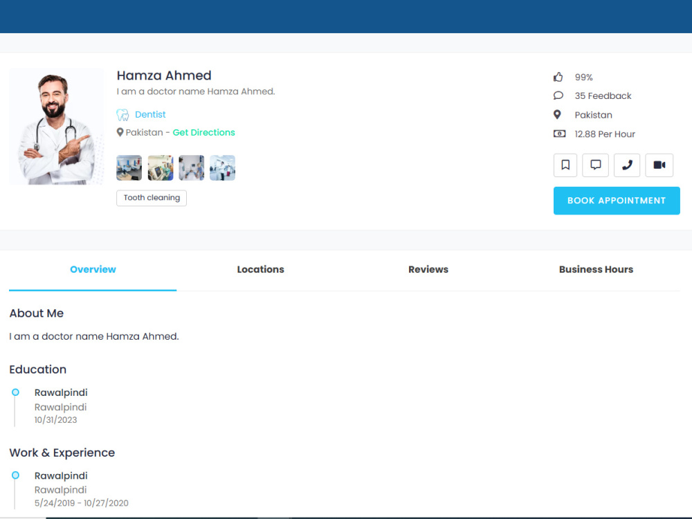Open the third clinic photo thumbnail

[x=191, y=167]
